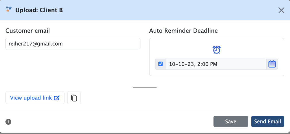
Task: Click the stars logo icon in header
Action: (x=9, y=9)
